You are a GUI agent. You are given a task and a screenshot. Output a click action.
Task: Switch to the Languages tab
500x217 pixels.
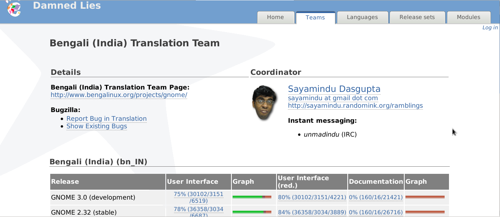pyautogui.click(x=362, y=17)
